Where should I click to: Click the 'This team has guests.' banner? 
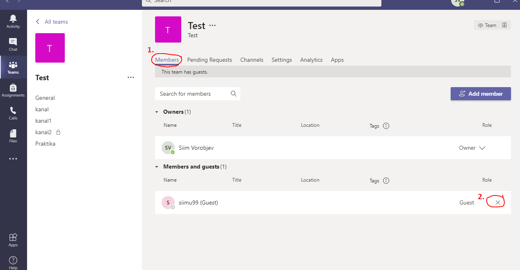[333, 72]
